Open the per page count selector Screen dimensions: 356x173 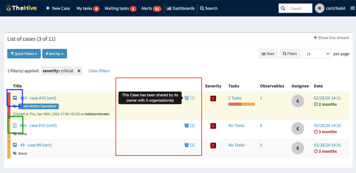pyautogui.click(x=316, y=54)
